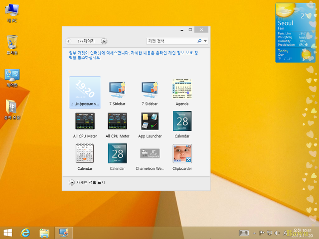319x239 pixels.
Task: Select the Clipboarder gadget
Action: tap(182, 157)
